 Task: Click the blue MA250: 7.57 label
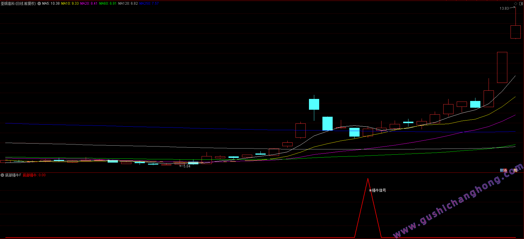point(149,4)
